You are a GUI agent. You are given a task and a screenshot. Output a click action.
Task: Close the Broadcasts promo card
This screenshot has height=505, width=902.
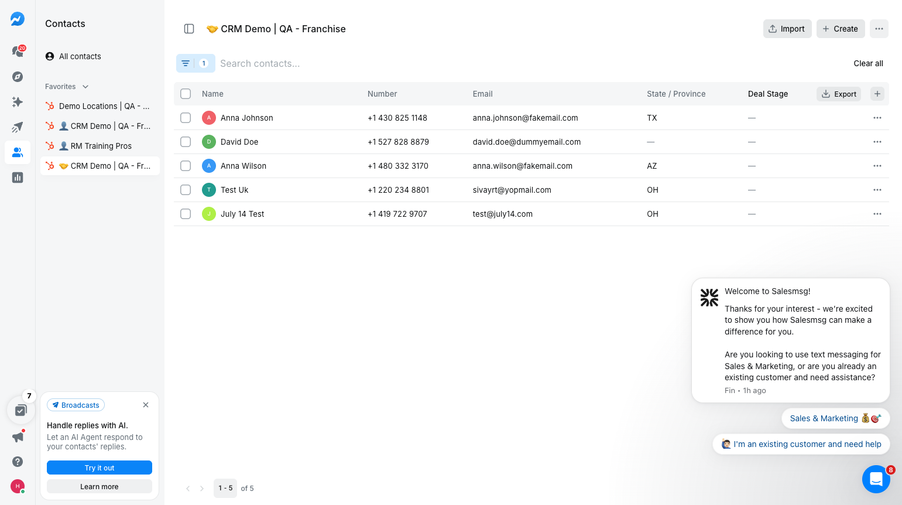[146, 405]
